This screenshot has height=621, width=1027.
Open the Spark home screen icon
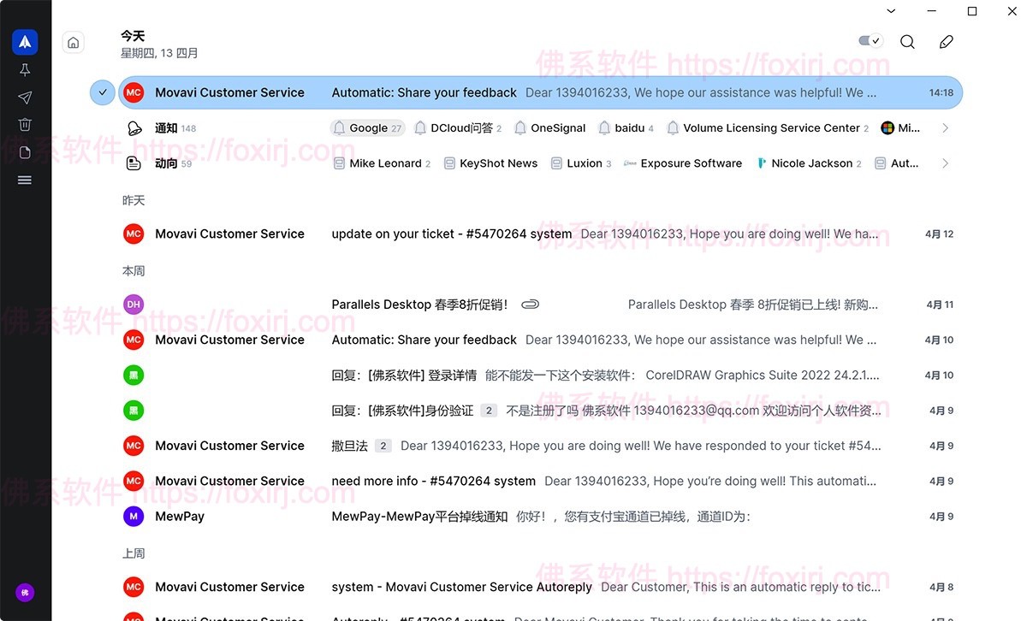[24, 41]
